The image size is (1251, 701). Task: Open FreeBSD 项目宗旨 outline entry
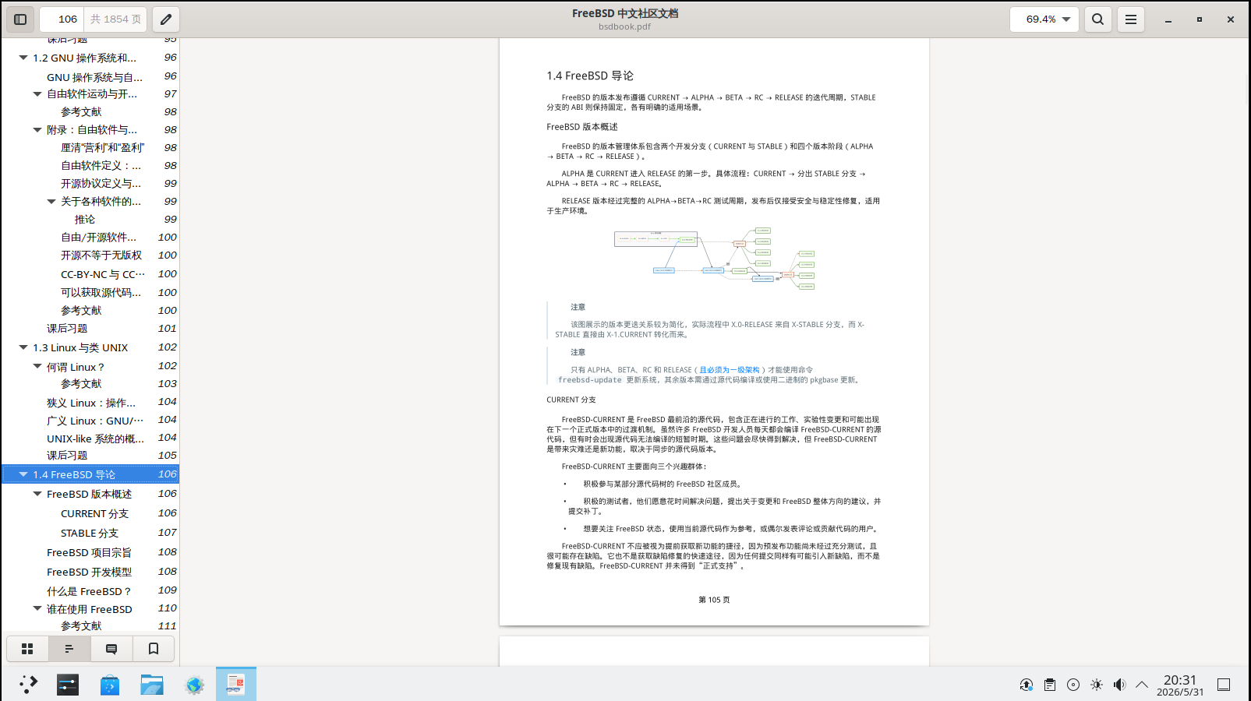coord(89,552)
